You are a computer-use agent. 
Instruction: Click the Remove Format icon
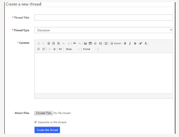click(146, 43)
